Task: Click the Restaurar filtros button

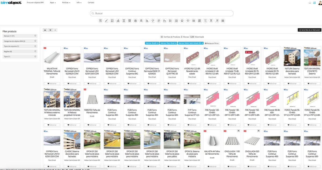Action: pos(212,43)
